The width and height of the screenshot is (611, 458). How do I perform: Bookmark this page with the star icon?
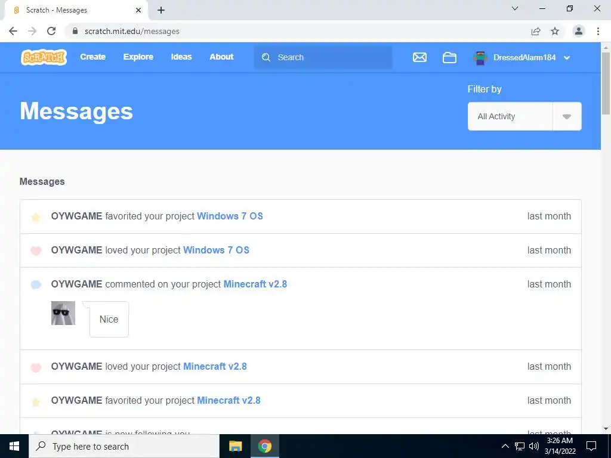555,31
